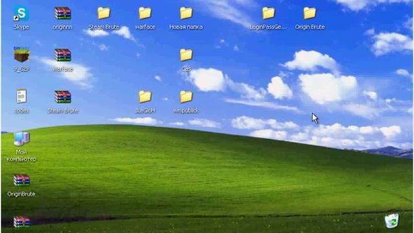
Task: Select the OriginBrute WinRAR archive
Action: [21, 180]
